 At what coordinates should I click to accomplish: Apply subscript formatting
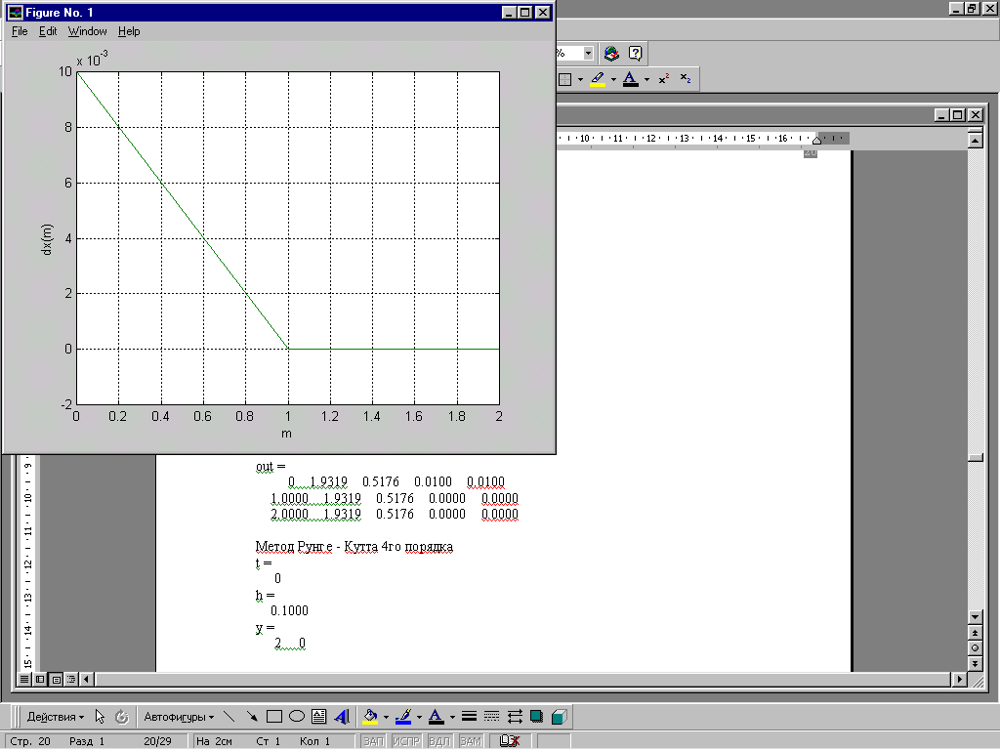(x=686, y=79)
